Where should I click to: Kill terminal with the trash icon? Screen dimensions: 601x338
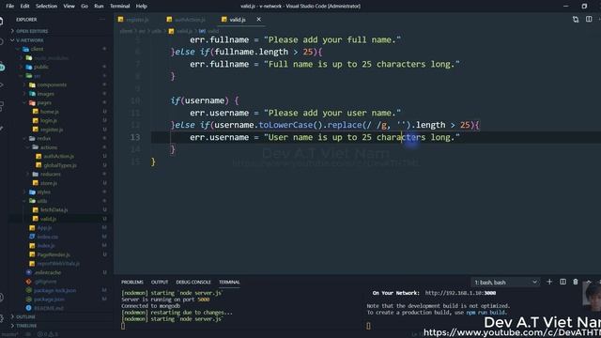coord(576,282)
